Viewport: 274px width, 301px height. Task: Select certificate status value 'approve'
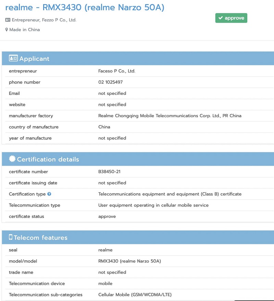point(107,217)
